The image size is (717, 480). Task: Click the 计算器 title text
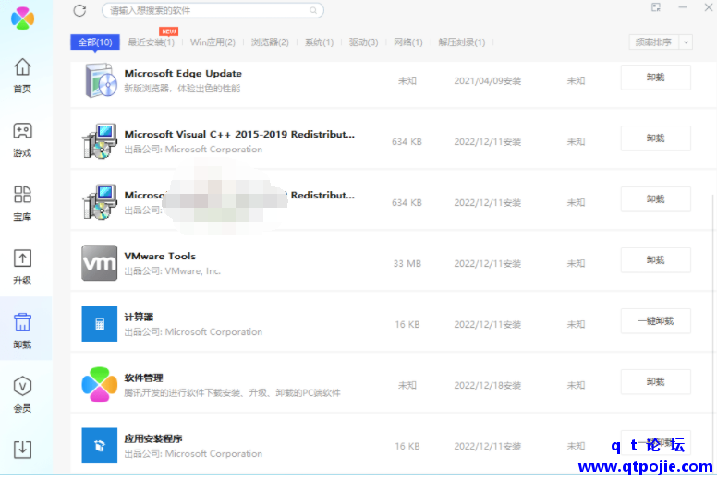click(139, 317)
